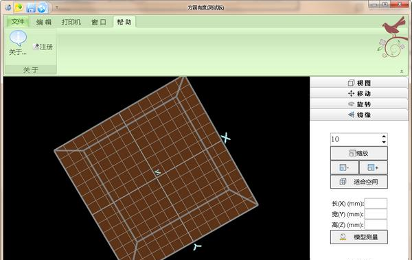The width and height of the screenshot is (412, 260).
Task: Expand the 旋转 rotate panel
Action: [359, 104]
